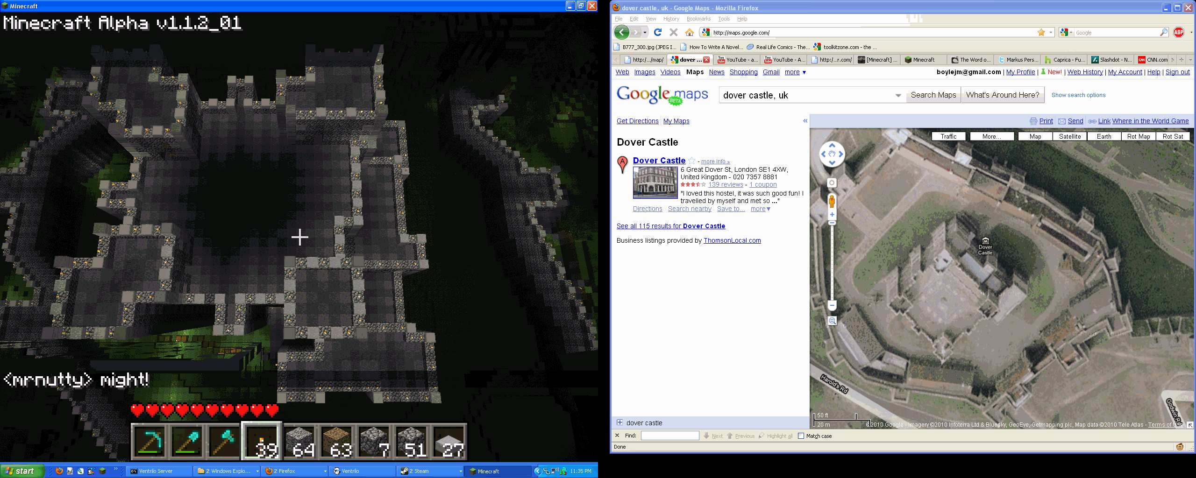Viewport: 1196px width, 478px height.
Task: Switch map view to Map
Action: point(1035,136)
